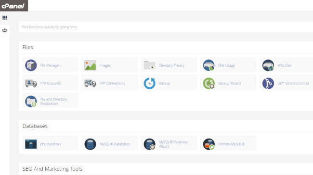Open the Remote MySQL link

click(x=231, y=144)
